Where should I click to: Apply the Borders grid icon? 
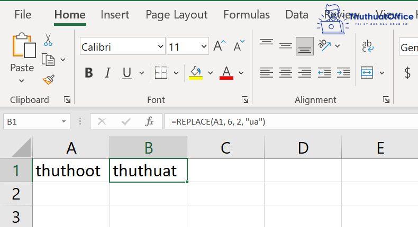pyautogui.click(x=161, y=72)
